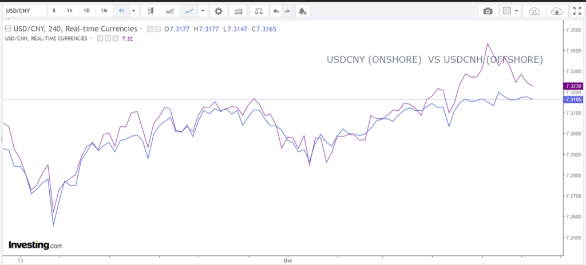
Task: Switch to the area chart style icon
Action: 170,11
